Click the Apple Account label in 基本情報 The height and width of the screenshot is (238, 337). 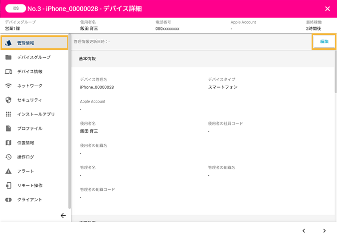click(x=93, y=102)
